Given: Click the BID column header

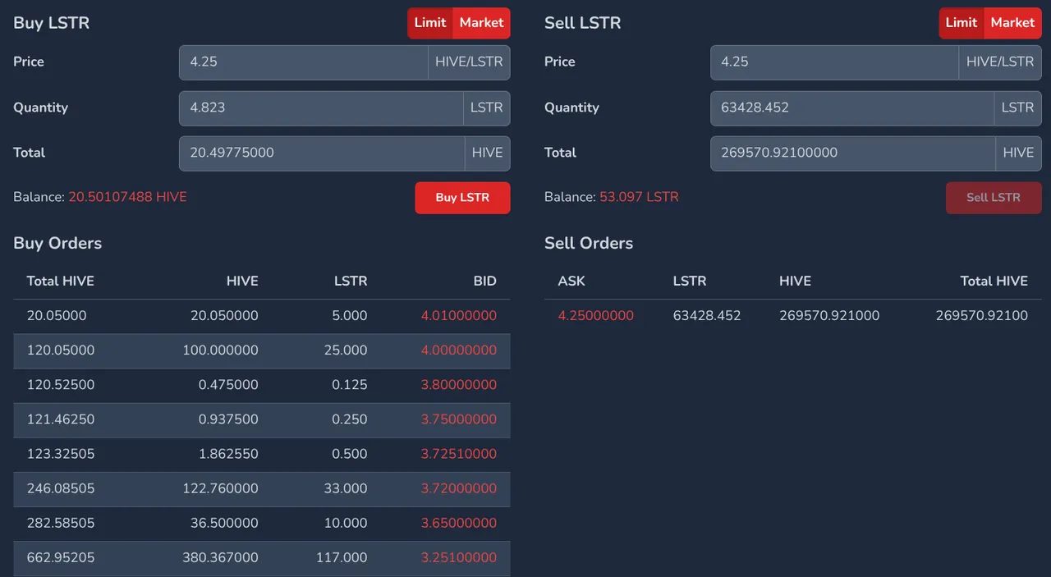Looking at the screenshot, I should tap(484, 281).
